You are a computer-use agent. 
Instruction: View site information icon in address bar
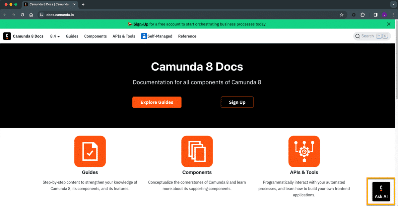(x=42, y=15)
